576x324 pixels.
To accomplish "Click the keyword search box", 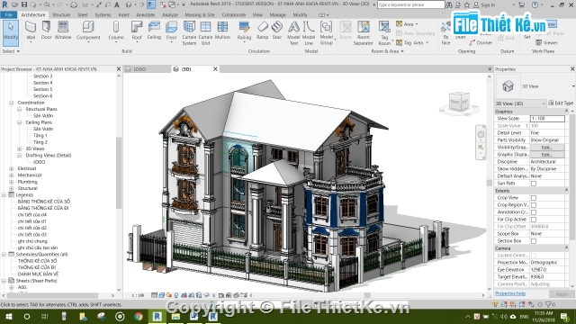I will pos(410,4).
